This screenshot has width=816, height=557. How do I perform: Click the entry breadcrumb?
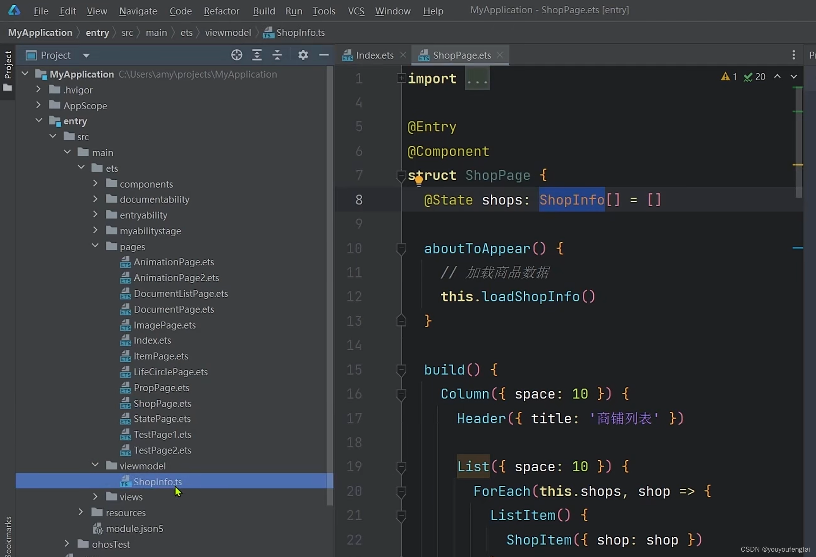pyautogui.click(x=97, y=33)
